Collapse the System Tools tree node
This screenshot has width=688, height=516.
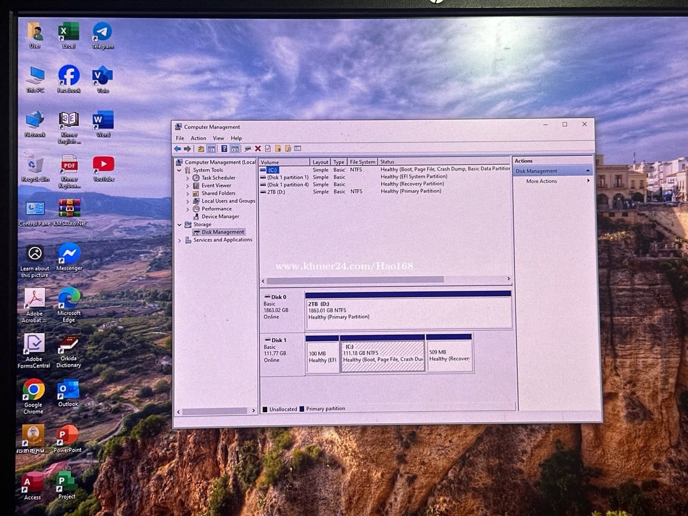(180, 170)
